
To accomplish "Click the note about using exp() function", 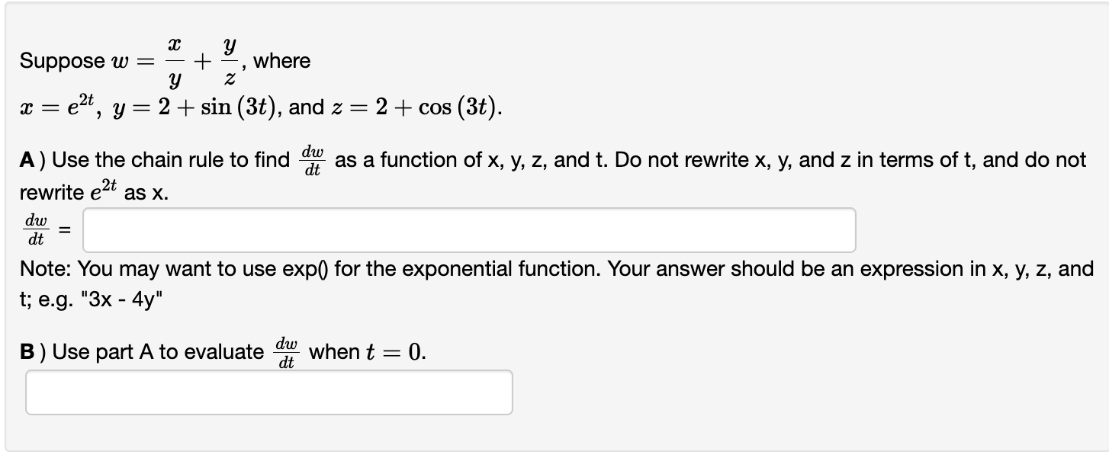I will [x=534, y=268].
